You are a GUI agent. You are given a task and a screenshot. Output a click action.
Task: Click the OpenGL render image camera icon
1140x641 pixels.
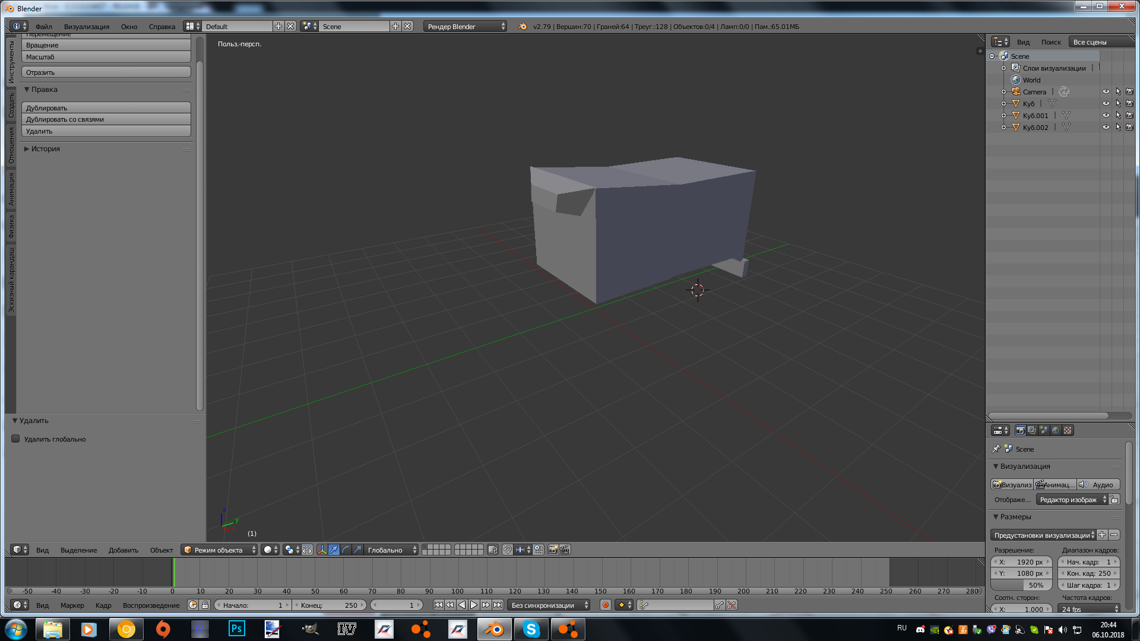coord(553,550)
